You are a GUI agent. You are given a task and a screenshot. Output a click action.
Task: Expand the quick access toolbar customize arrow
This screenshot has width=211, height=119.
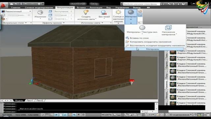tap(43, 4)
